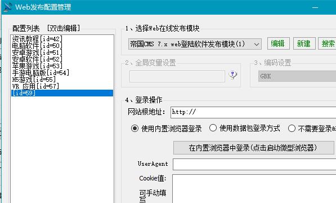This screenshot has width=336, height=203.
Task: Click the app icon in the title bar
Action: [x=8, y=7]
